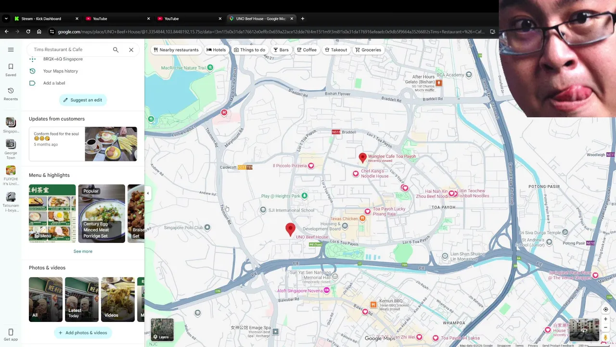Click the plus code 8RQX+6Q Singapore
The width and height of the screenshot is (616, 347).
pyautogui.click(x=63, y=59)
